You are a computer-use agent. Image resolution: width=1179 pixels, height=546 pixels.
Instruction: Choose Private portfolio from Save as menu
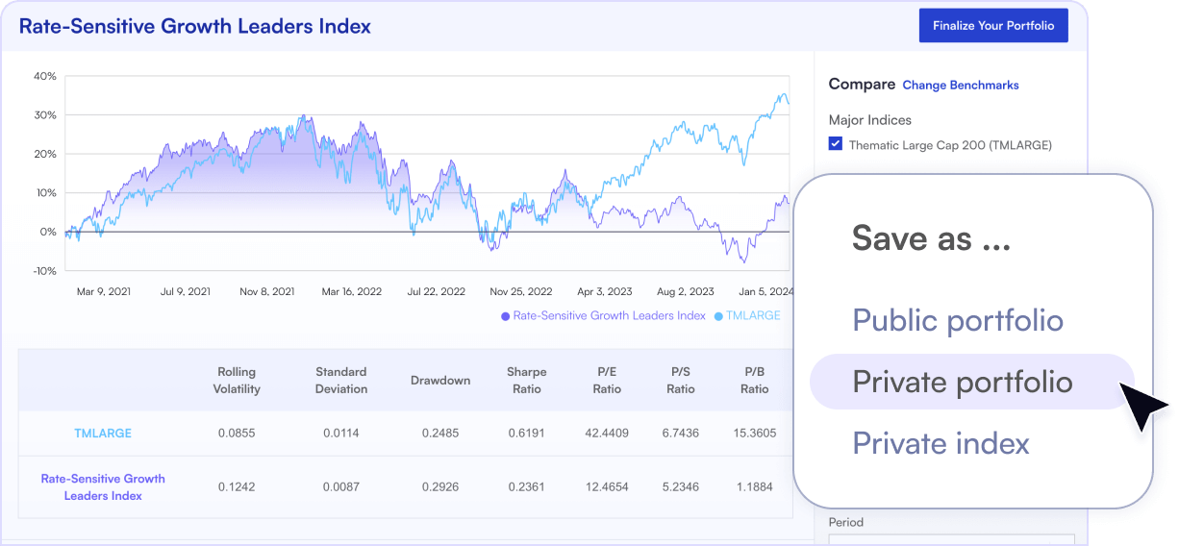[x=962, y=382]
